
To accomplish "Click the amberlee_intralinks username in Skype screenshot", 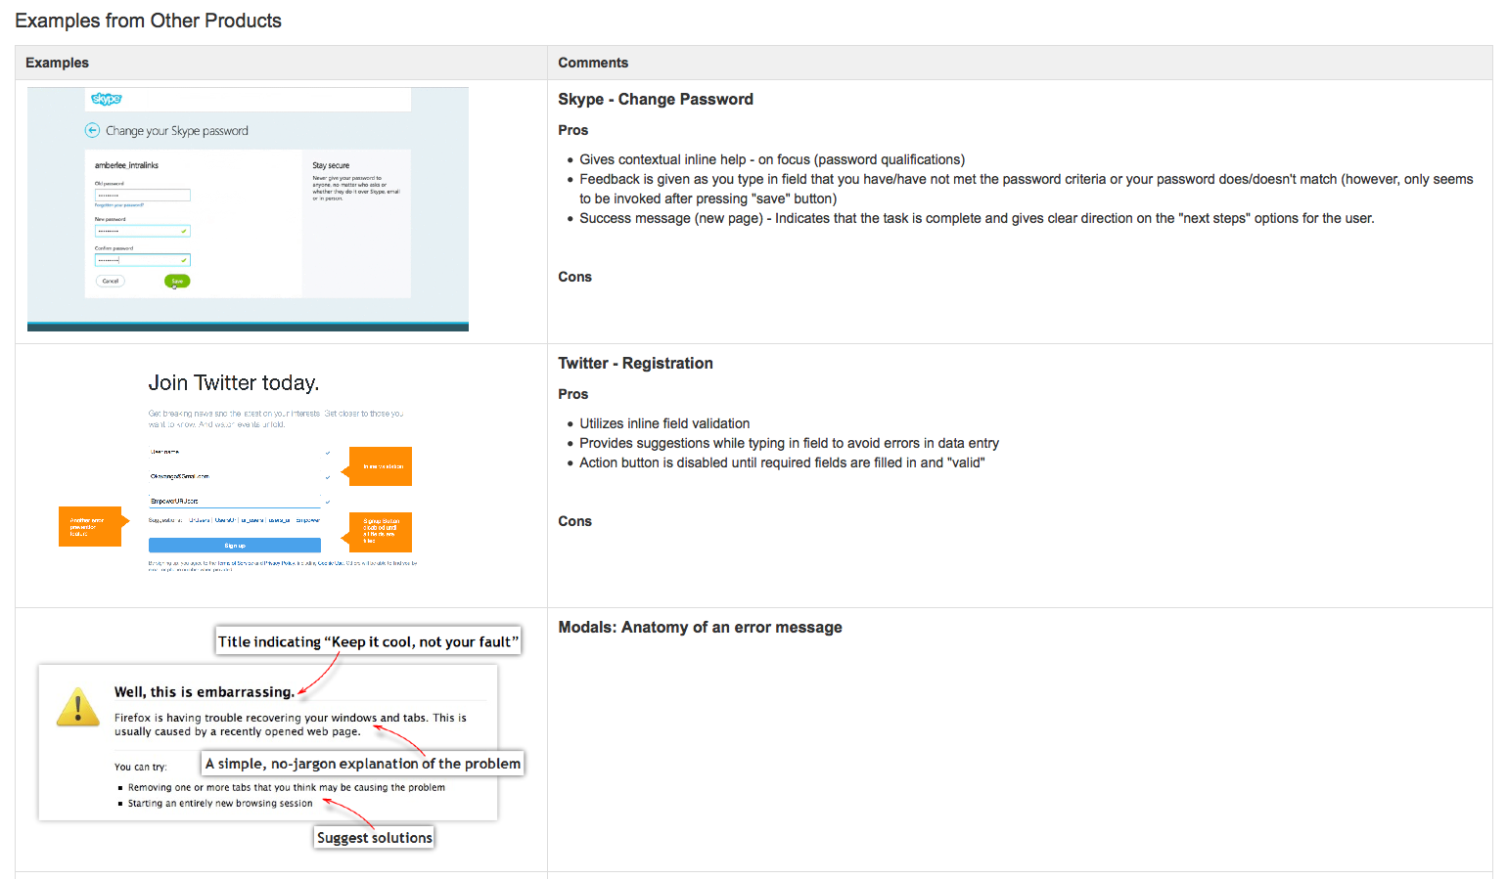I will 126,165.
